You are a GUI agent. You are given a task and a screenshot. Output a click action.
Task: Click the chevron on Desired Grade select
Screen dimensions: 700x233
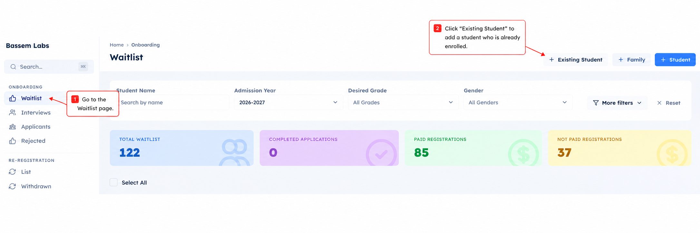[x=451, y=102]
